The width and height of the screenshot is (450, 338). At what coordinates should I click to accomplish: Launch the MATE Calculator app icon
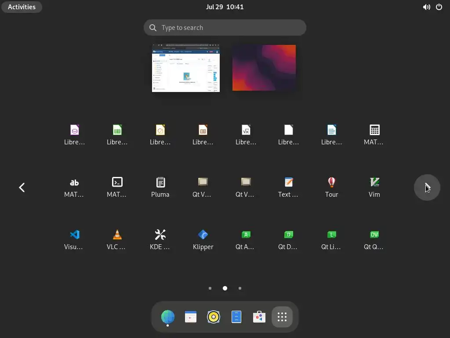(374, 130)
